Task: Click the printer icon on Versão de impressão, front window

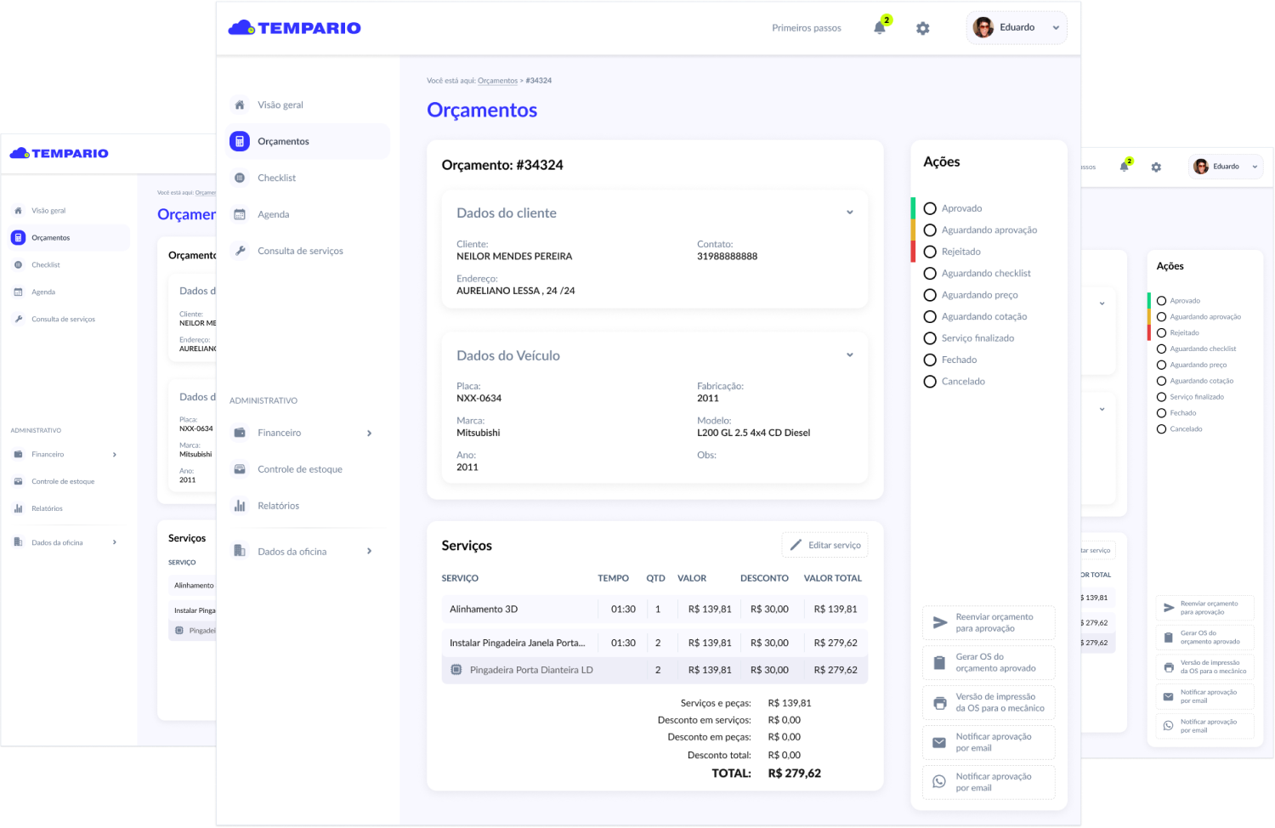Action: point(939,702)
